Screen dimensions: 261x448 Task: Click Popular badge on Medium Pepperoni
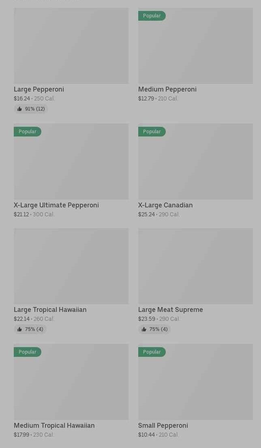pos(152,16)
